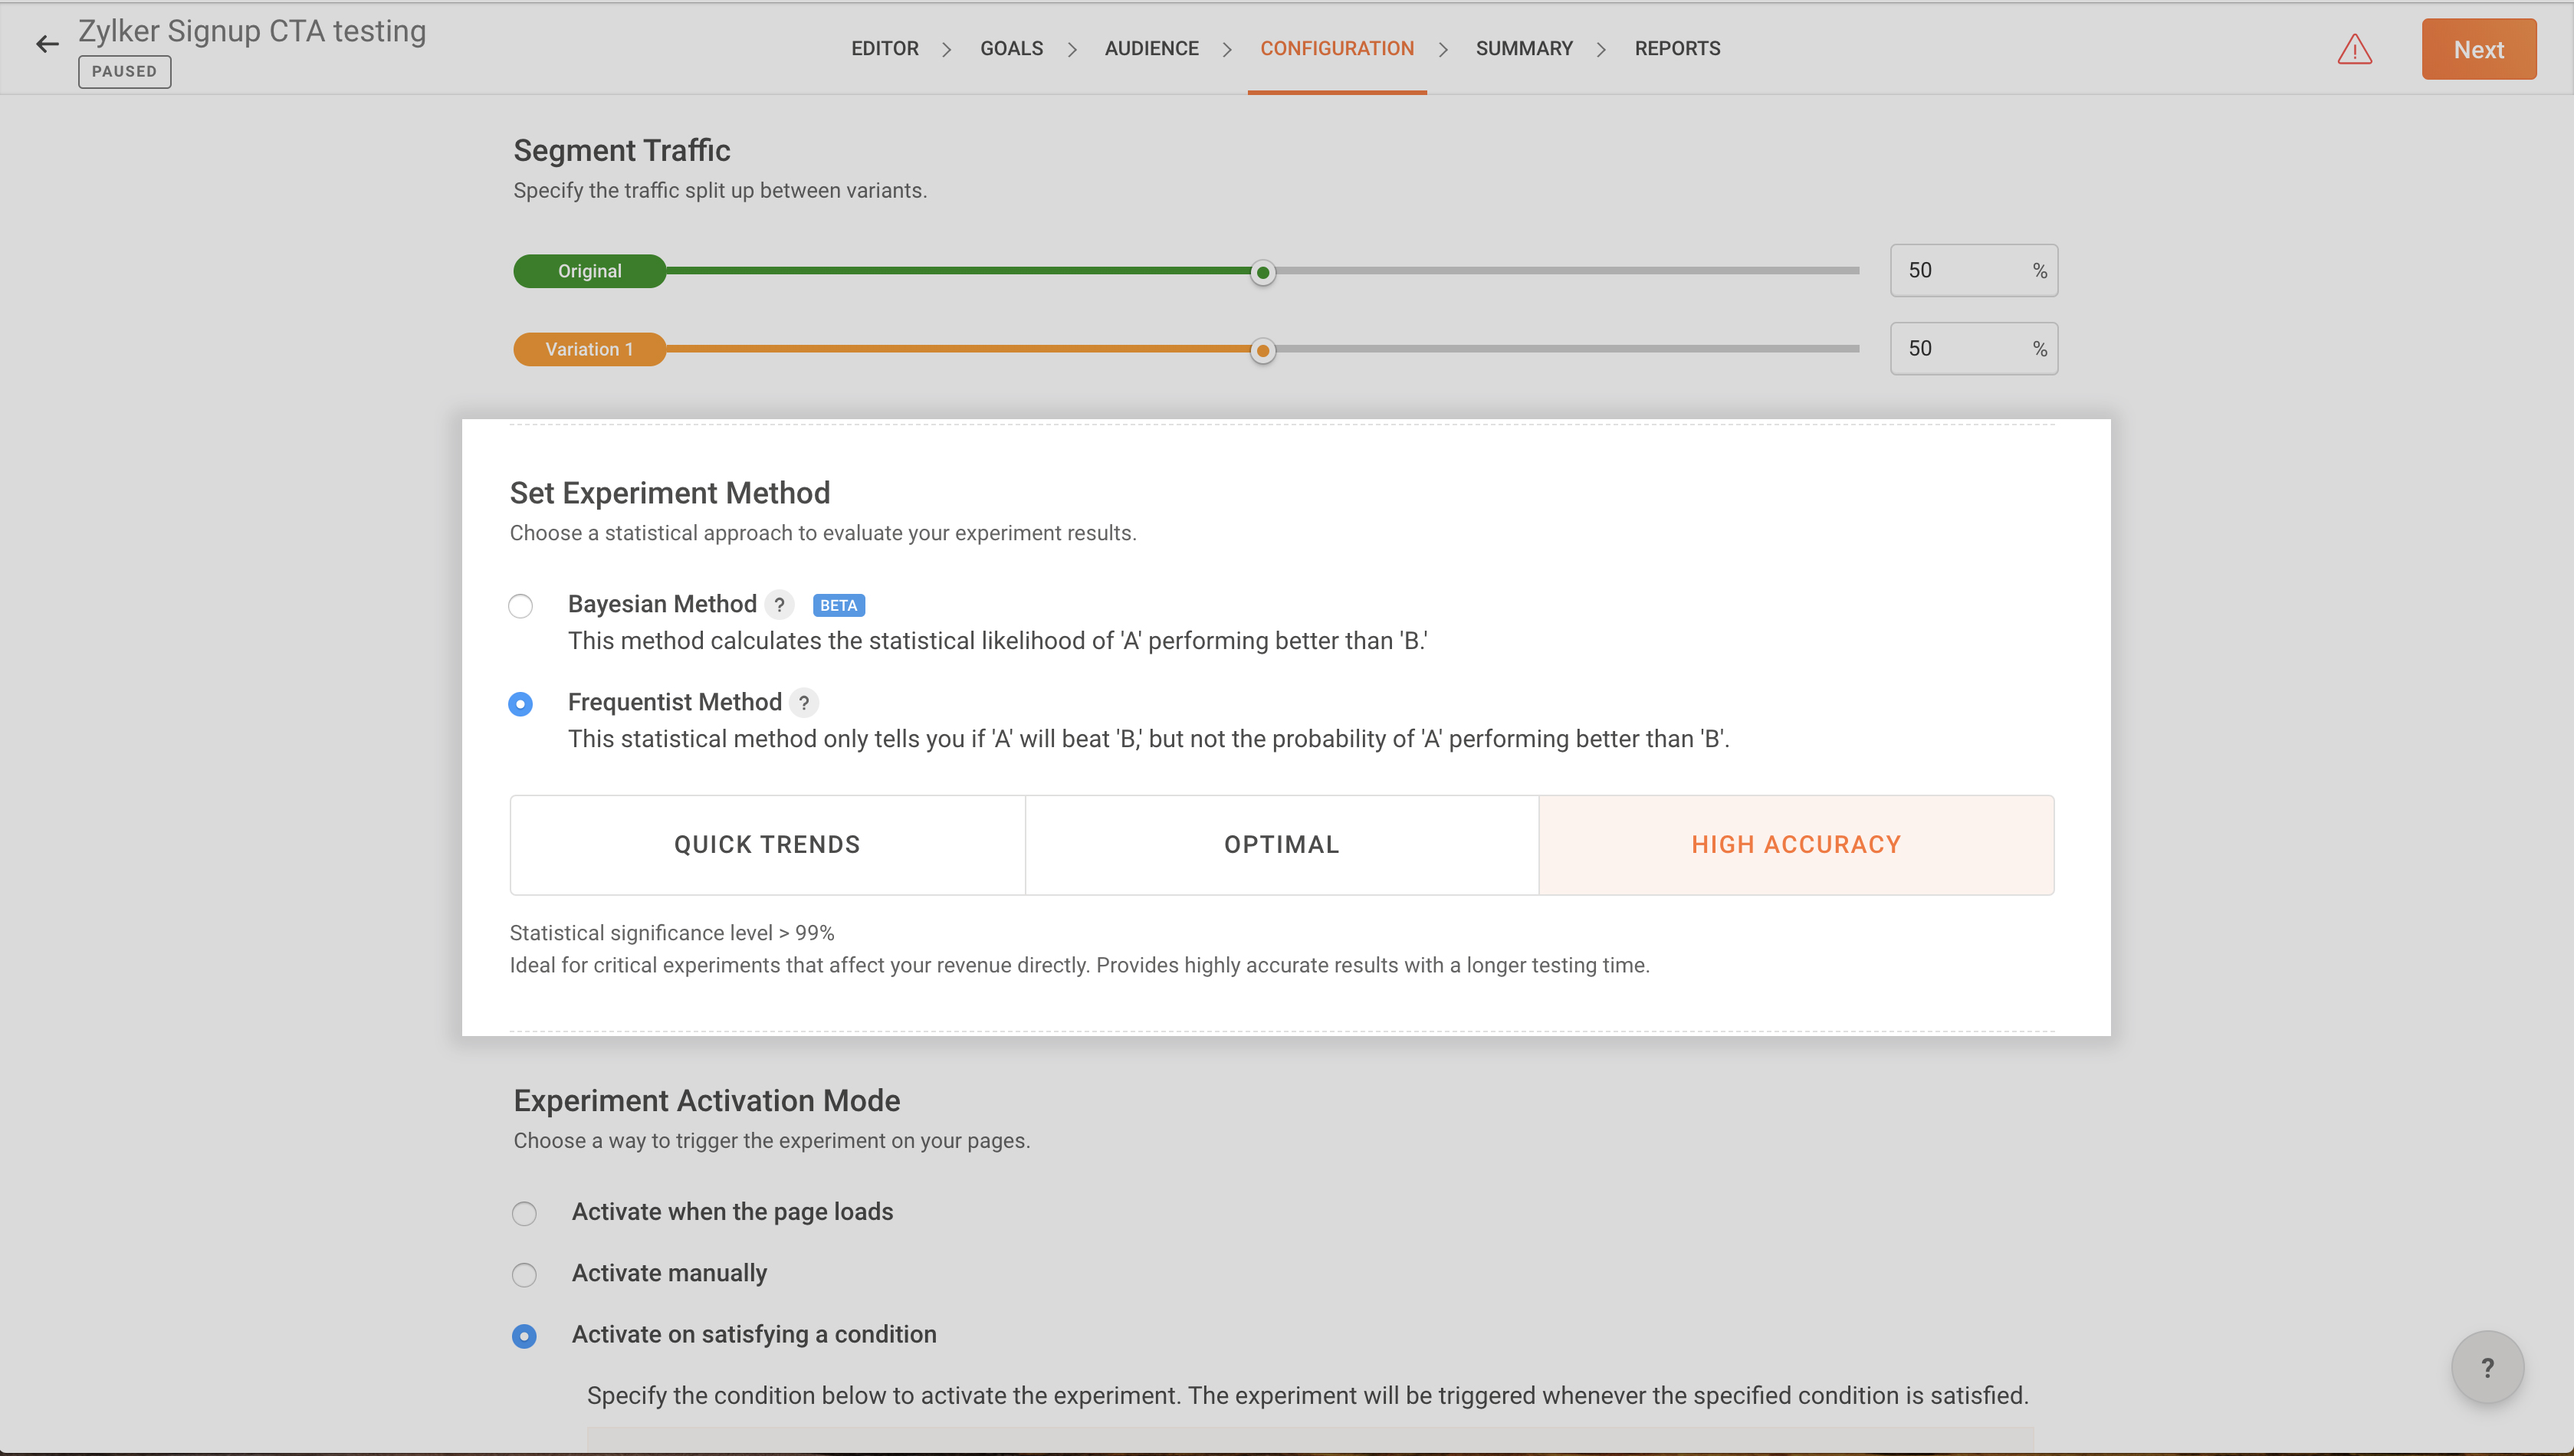Select the Quick Trends accuracy option
Viewport: 2574px width, 1456px height.
click(767, 845)
